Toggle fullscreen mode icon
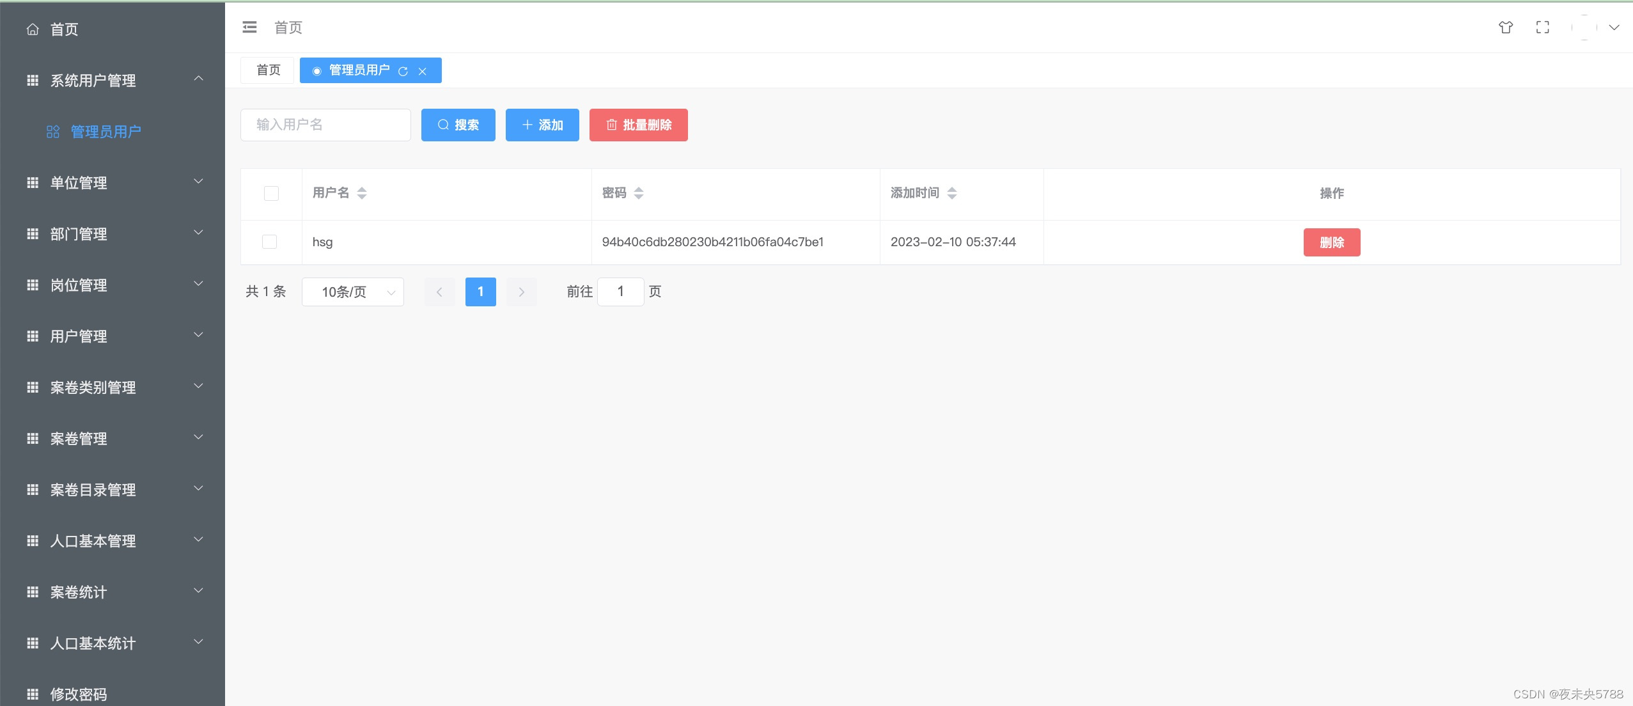This screenshot has height=706, width=1633. click(x=1542, y=27)
